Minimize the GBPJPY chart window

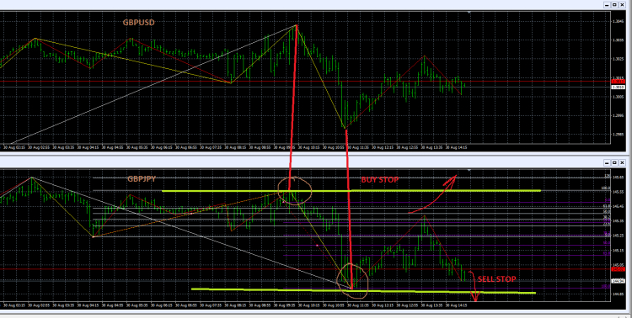tap(607, 162)
